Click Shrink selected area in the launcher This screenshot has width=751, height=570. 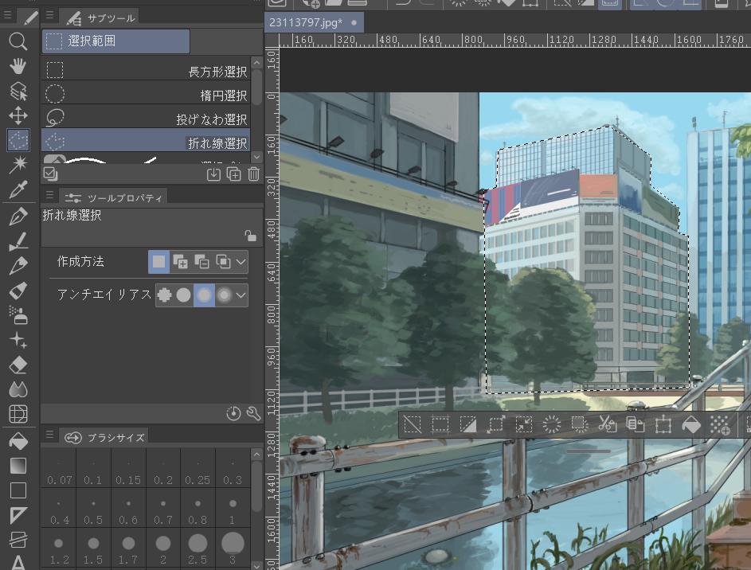(523, 424)
